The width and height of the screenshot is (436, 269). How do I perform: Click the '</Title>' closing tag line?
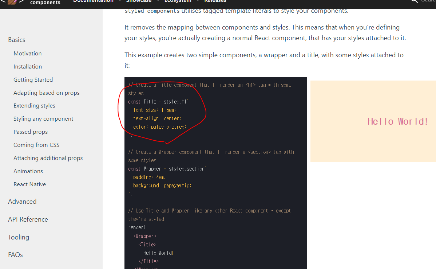(148, 261)
